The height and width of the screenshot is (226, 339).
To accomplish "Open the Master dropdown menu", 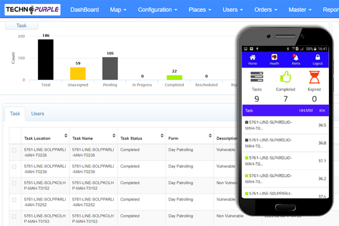I will (300, 10).
